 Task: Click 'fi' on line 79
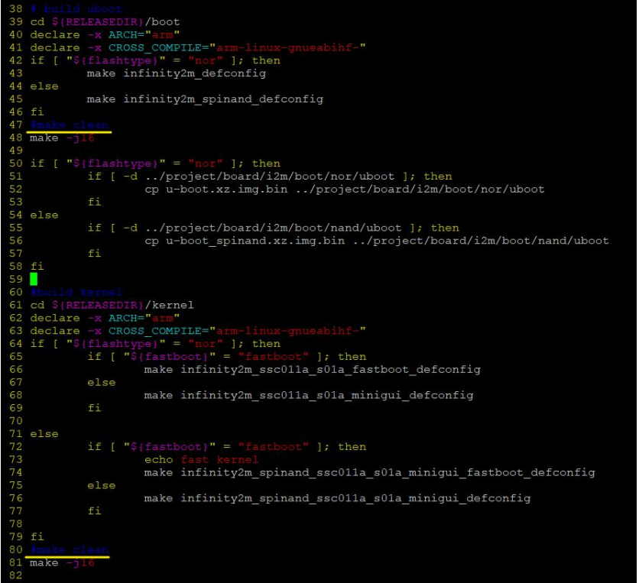(x=37, y=536)
